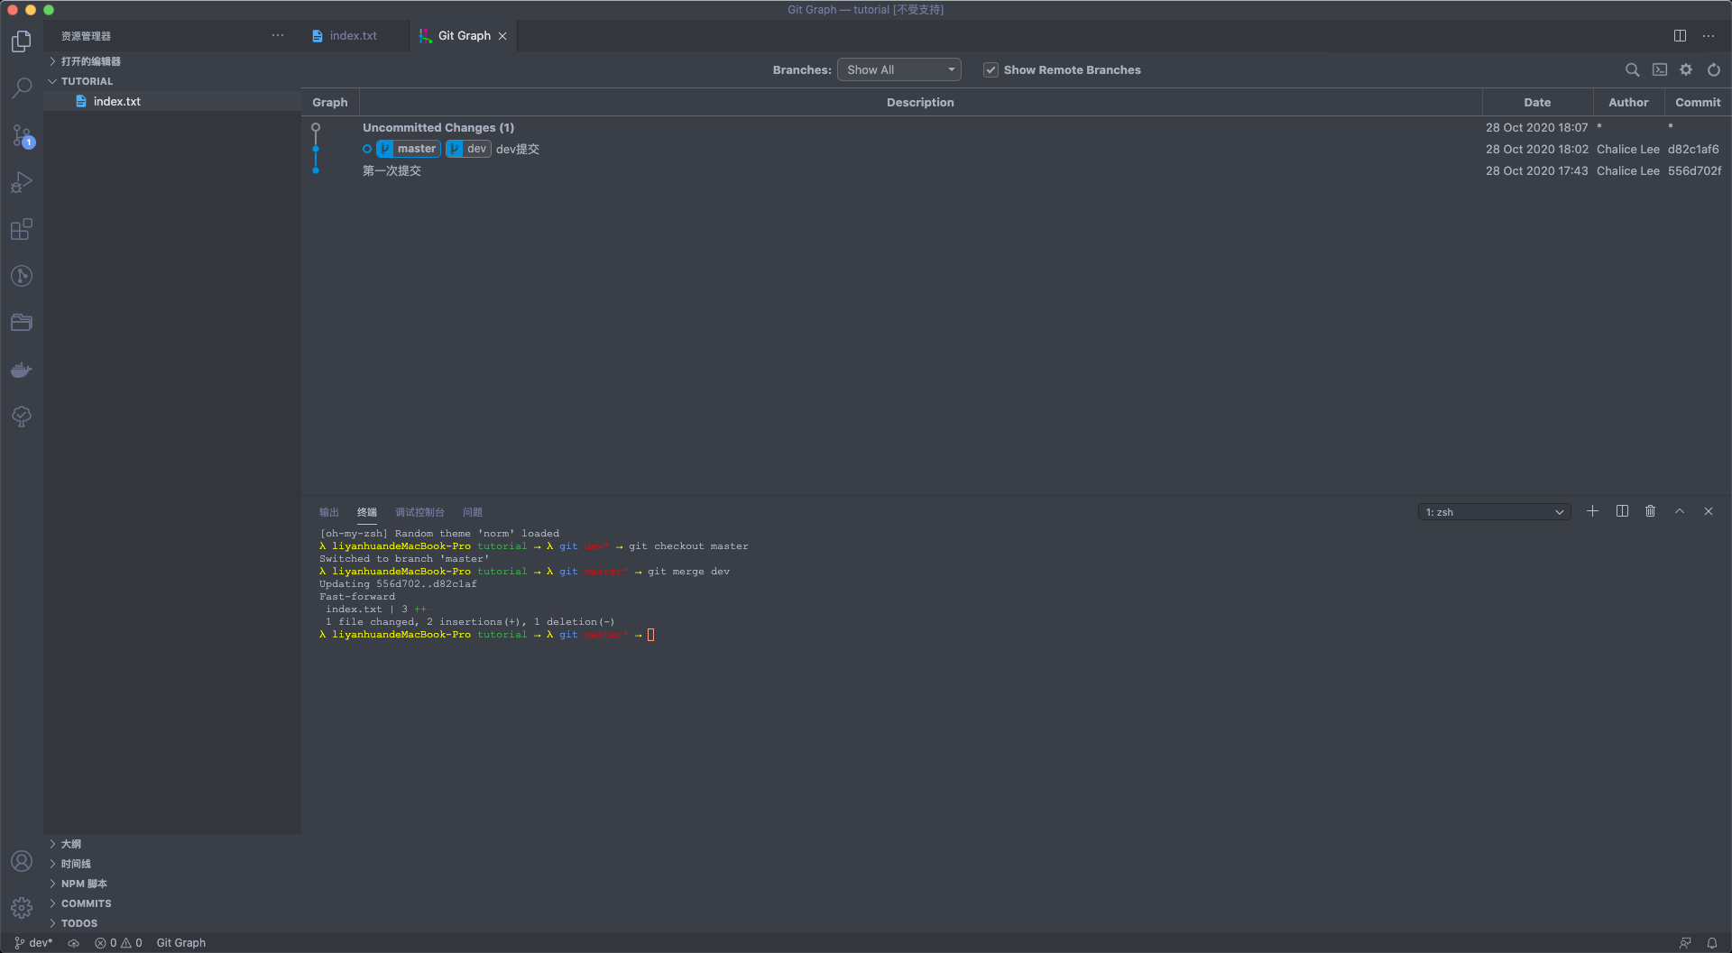1732x953 pixels.
Task: Open the Extensions view icon
Action: [22, 230]
